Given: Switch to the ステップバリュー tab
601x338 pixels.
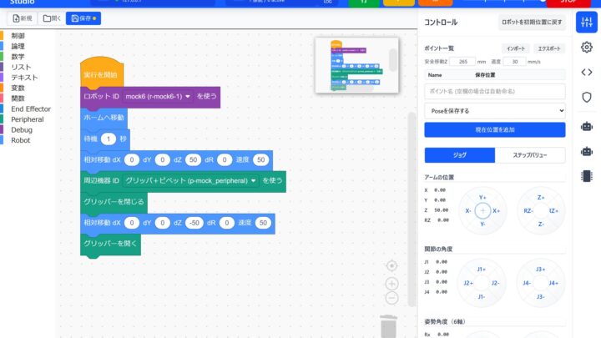Looking at the screenshot, I should (x=530, y=155).
